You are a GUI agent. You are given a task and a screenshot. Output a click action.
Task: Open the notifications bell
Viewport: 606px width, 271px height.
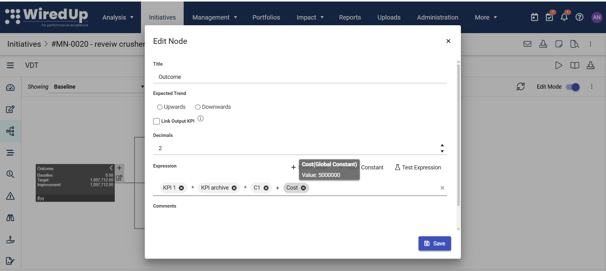pyautogui.click(x=564, y=17)
